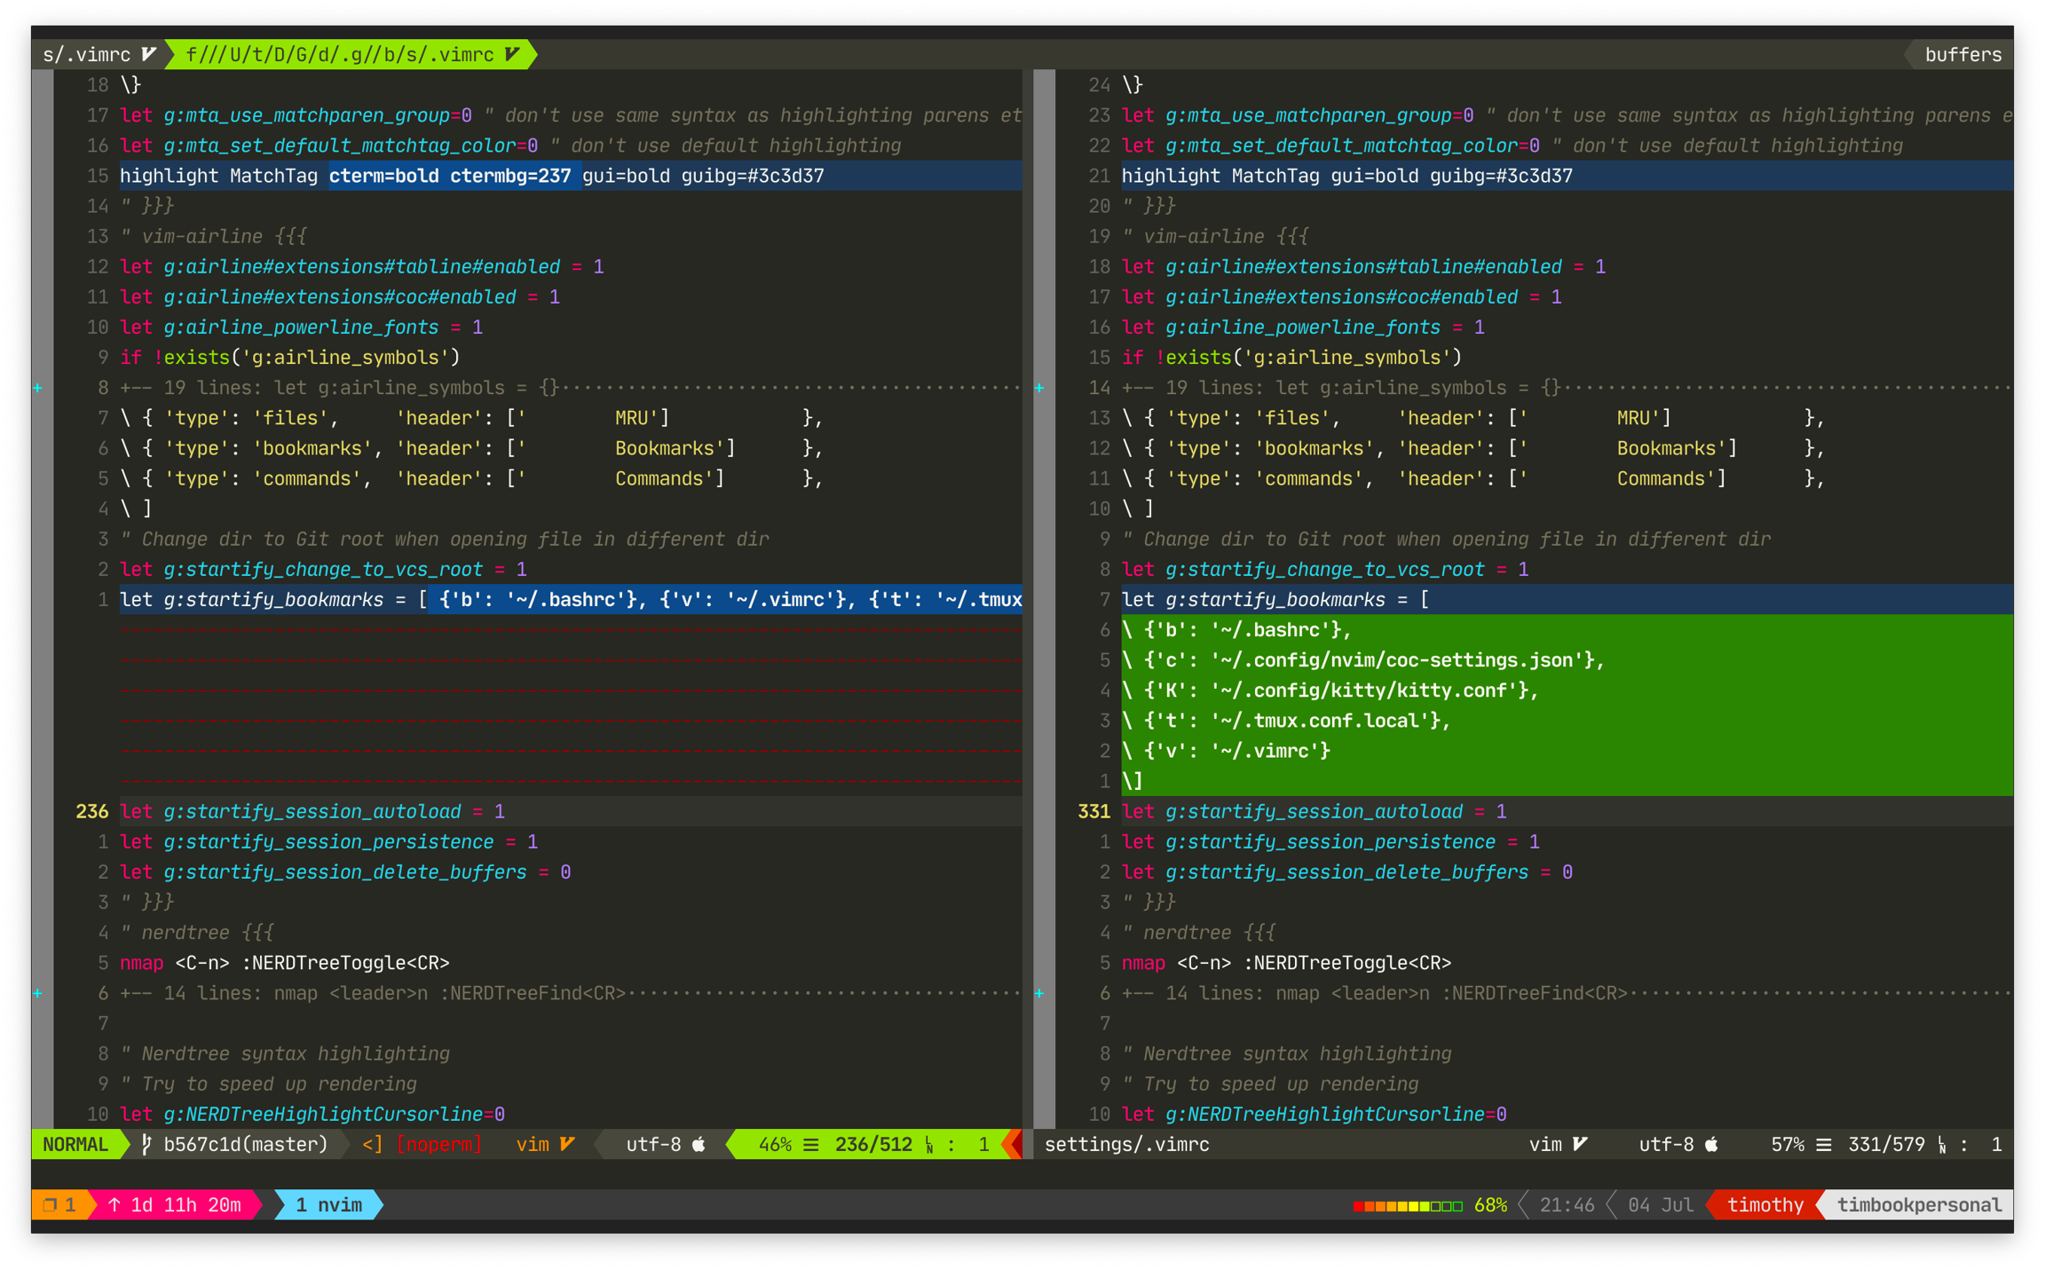The image size is (2045, 1270).
Task: Click the Apple icon in left pane statusline
Action: point(699,1145)
